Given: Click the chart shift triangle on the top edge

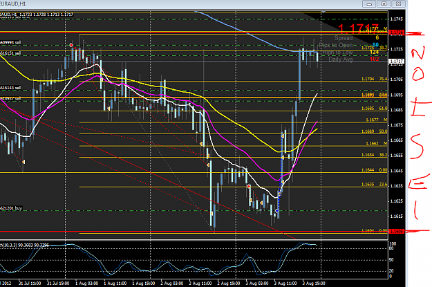Looking at the screenshot, I should tap(323, 12).
